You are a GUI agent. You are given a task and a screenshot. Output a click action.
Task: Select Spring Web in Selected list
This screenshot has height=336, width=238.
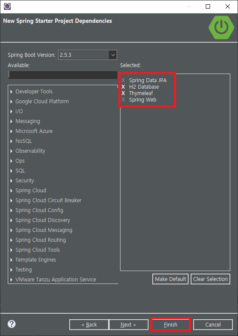click(x=142, y=100)
